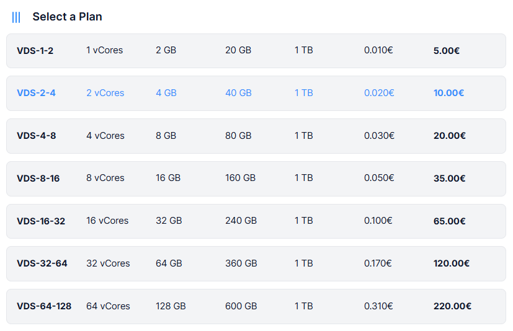Click the 220.00€ price
This screenshot has height=331, width=513.
point(452,306)
